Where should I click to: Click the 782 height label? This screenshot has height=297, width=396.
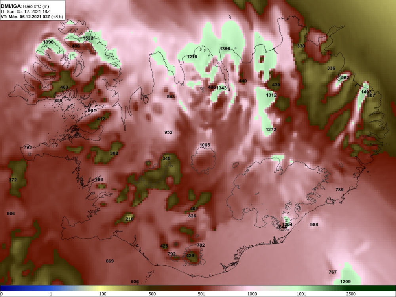click(x=201, y=245)
